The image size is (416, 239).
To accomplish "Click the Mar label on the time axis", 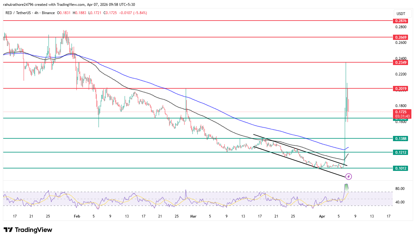I will 193,216.
